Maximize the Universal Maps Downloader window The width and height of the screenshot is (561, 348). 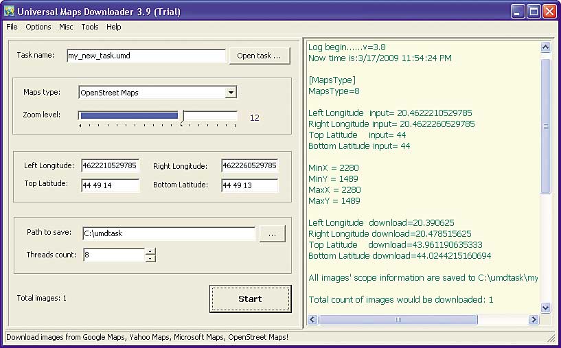534,12
